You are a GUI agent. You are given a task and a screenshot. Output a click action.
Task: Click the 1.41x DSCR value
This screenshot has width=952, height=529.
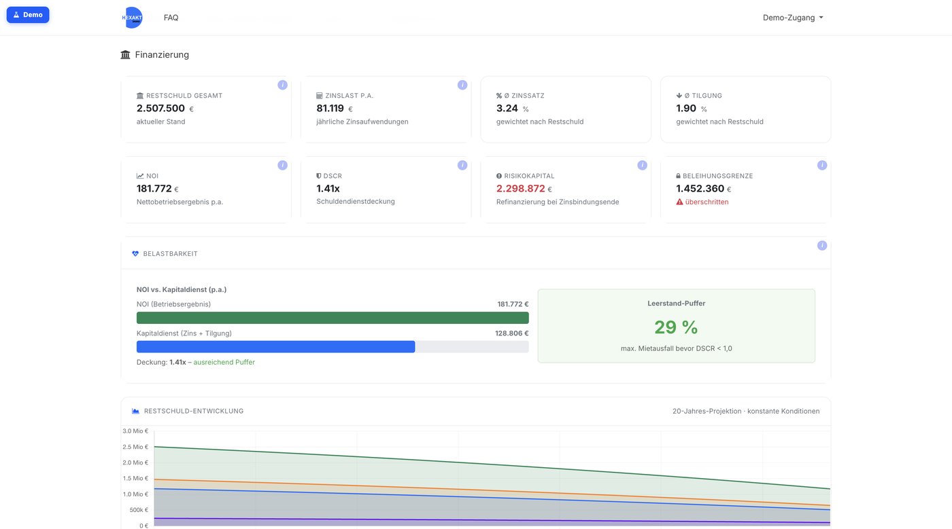(328, 188)
